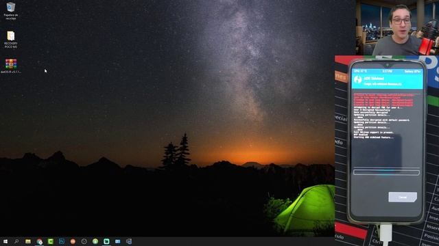The height and width of the screenshot is (246, 439).
Task: Select the dotOS-R WinRAR archive on desktop
Action: 11,66
